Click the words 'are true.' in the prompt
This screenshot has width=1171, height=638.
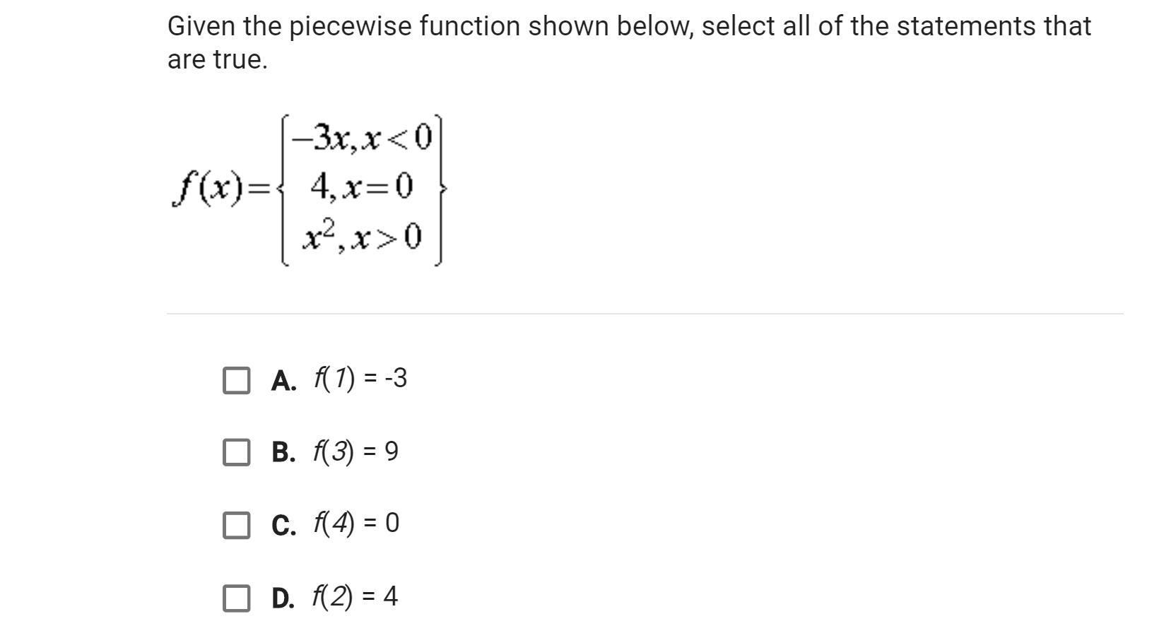click(218, 60)
